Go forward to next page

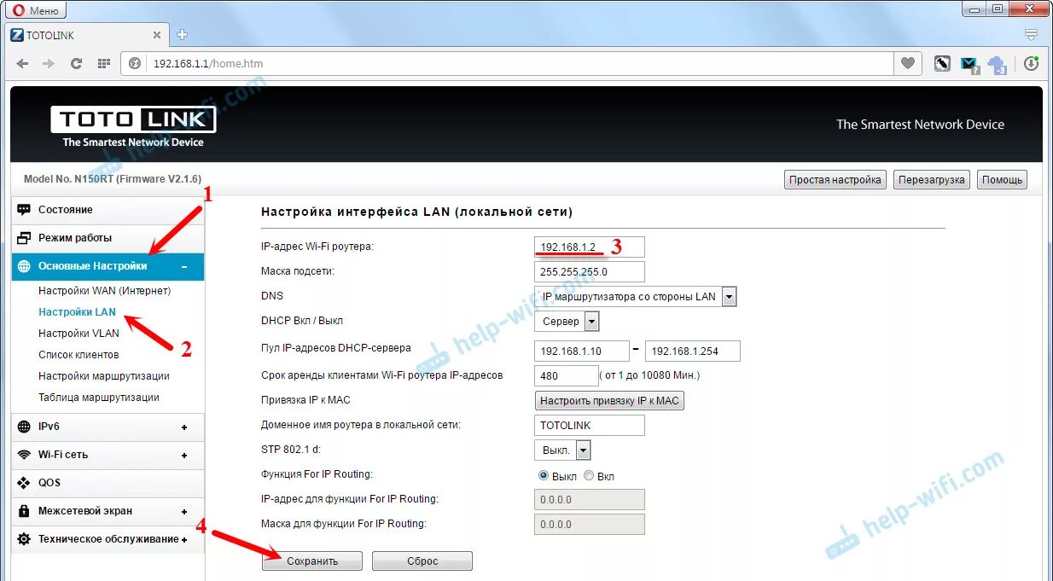[x=49, y=63]
